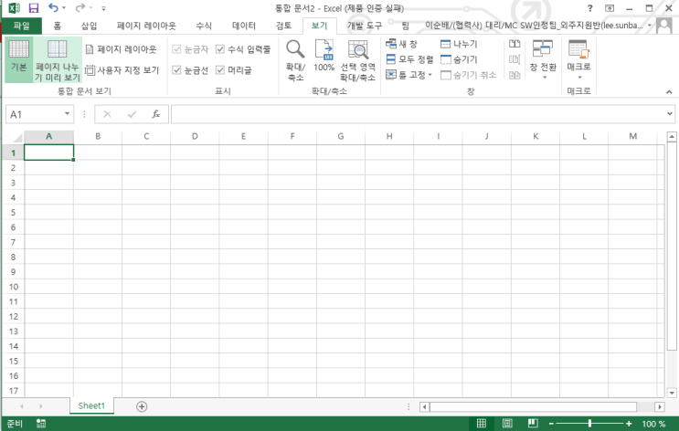
Task: Split the window with 나누기
Action: [459, 44]
